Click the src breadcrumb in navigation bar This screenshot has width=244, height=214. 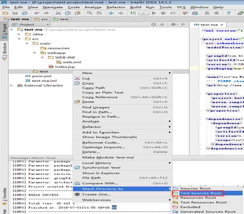[42, 19]
